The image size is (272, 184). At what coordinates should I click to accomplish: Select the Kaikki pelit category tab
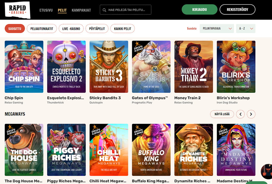click(x=122, y=29)
